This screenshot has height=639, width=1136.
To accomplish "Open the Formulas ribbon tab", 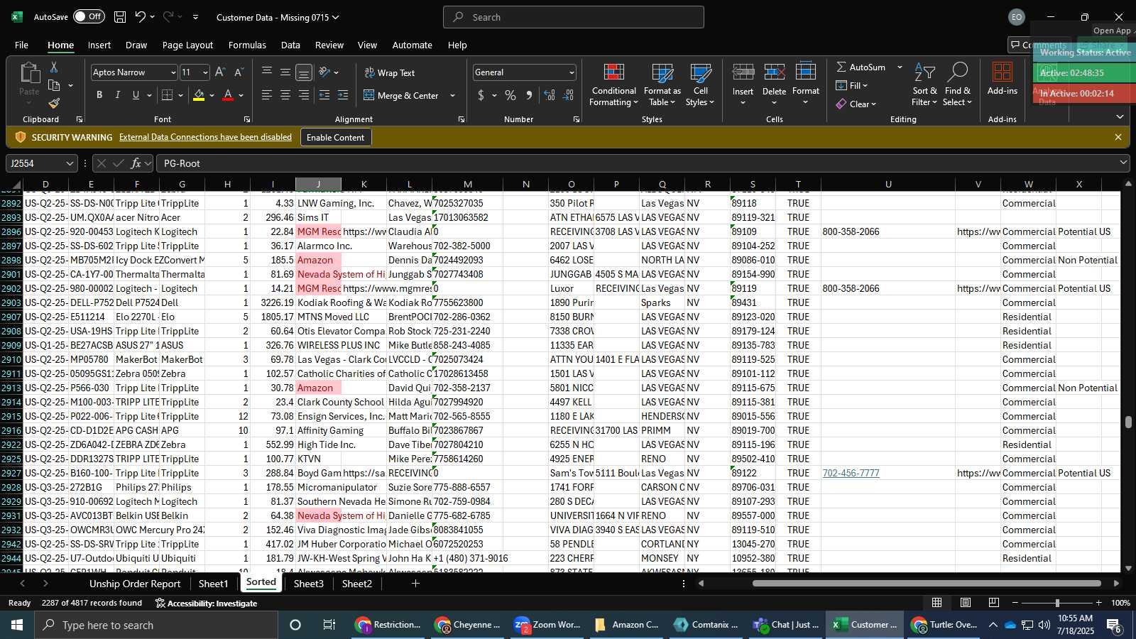I will pyautogui.click(x=247, y=45).
